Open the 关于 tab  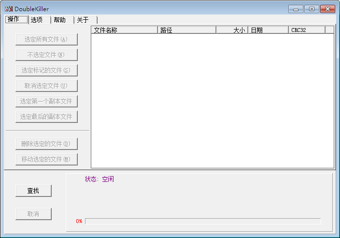86,20
